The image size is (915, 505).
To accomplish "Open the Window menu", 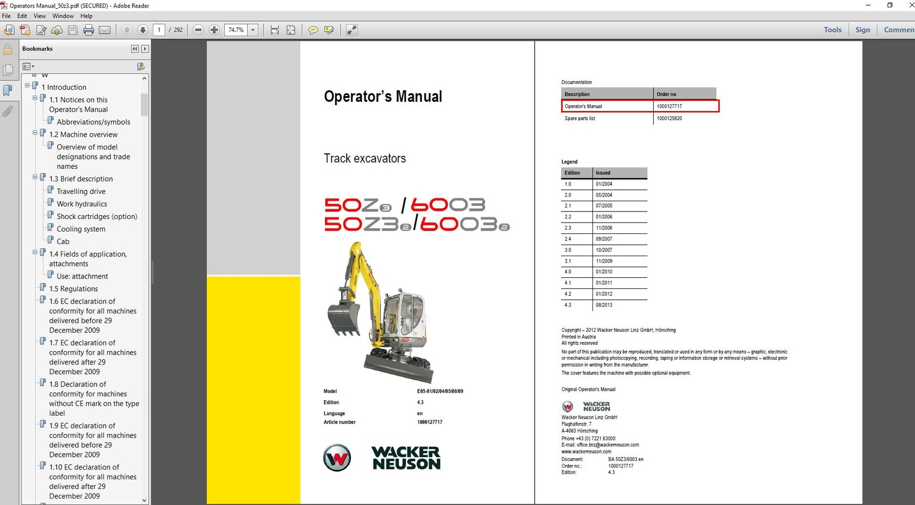I will [x=63, y=16].
